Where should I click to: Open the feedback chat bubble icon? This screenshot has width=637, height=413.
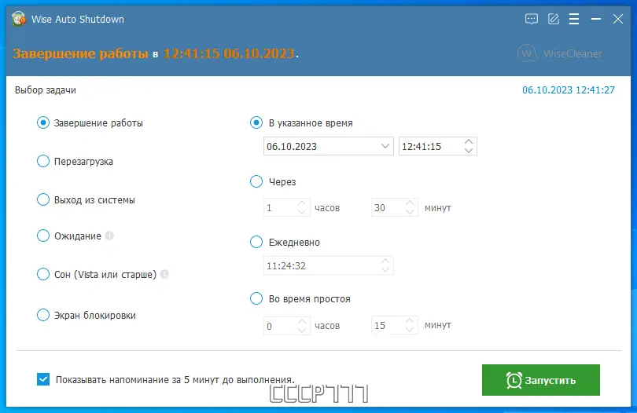pyautogui.click(x=532, y=19)
